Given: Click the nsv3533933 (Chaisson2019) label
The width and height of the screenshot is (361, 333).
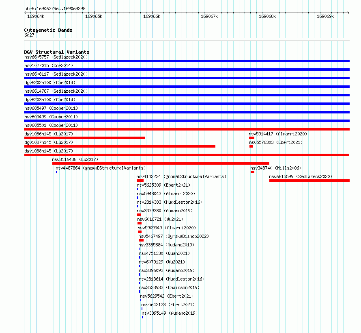Looking at the screenshot, I should 169,287.
